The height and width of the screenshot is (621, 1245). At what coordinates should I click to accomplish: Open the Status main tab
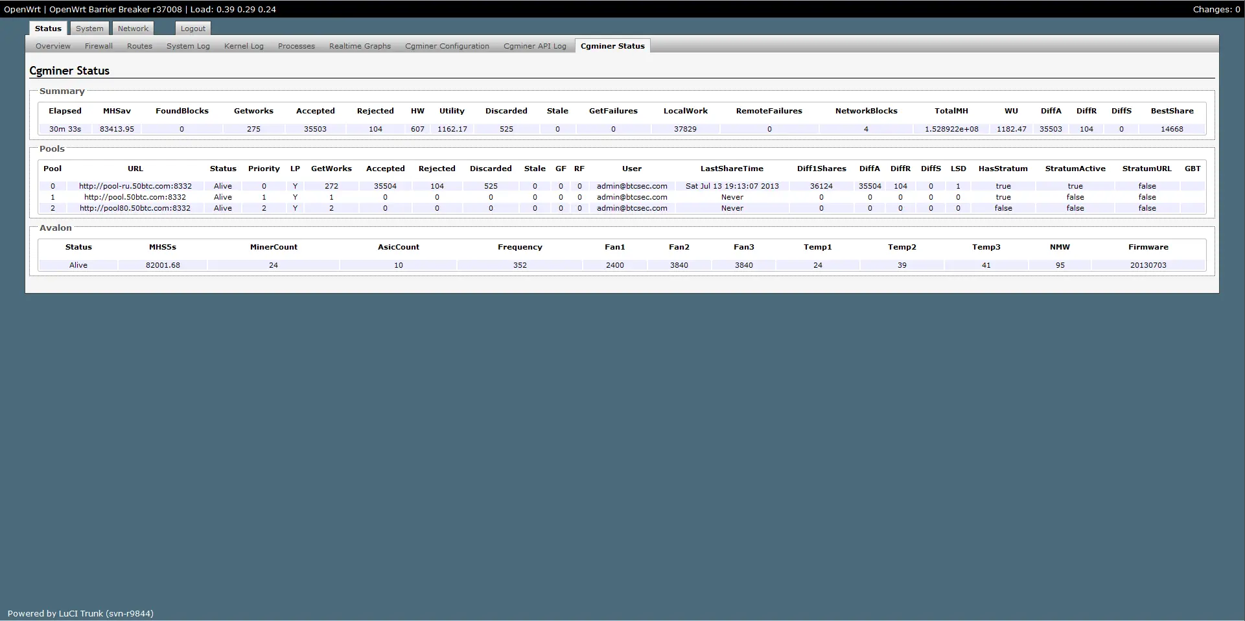click(x=48, y=29)
